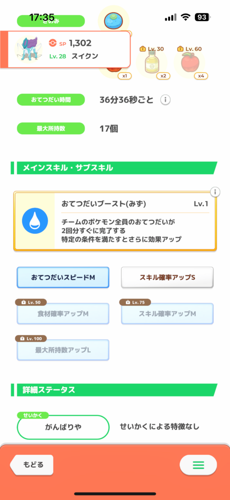The image size is (230, 500).
Task: Tap the Suicune portrait thumbnail
Action: (x=27, y=49)
